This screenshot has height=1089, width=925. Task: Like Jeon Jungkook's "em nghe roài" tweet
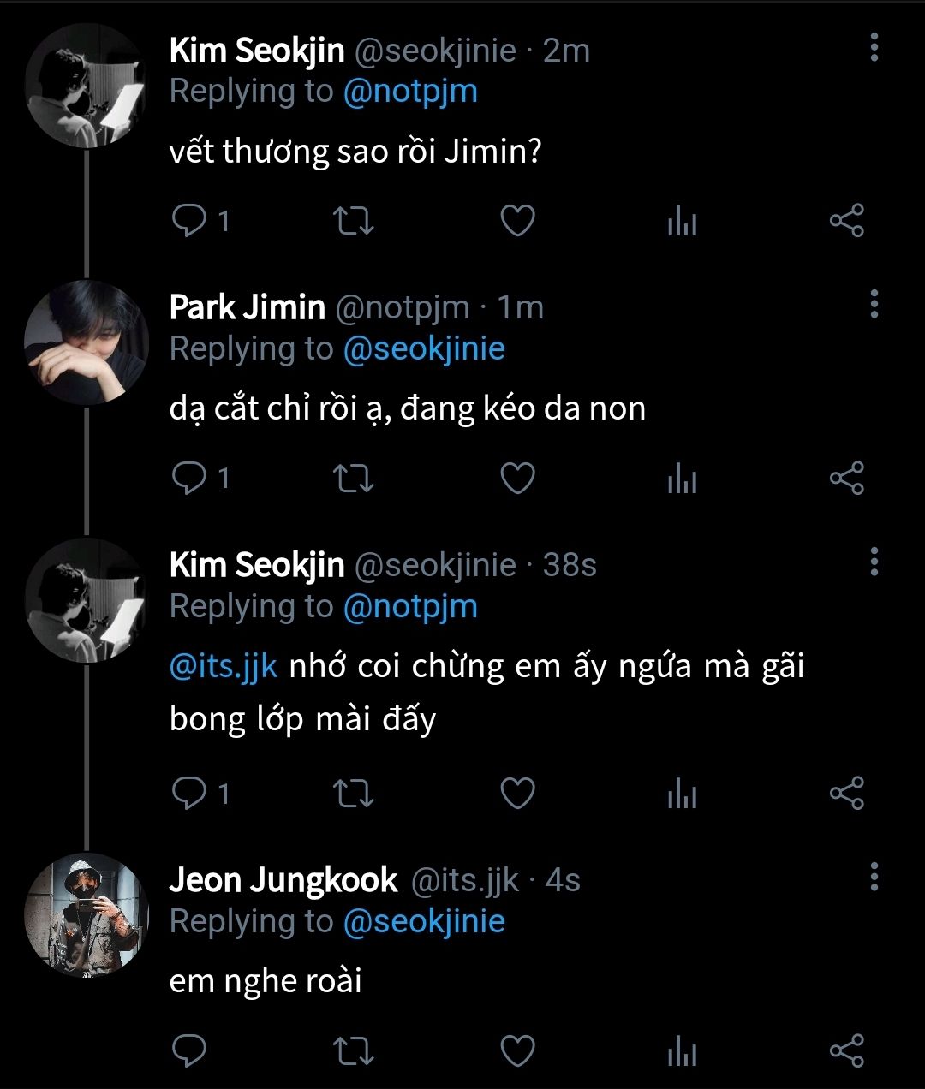point(517,1050)
